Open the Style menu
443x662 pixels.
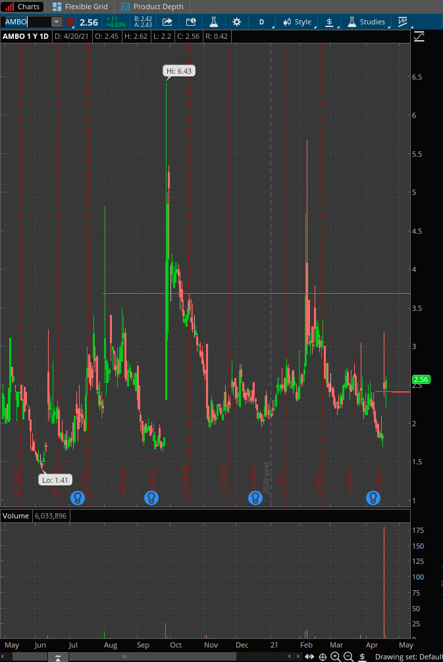click(298, 22)
